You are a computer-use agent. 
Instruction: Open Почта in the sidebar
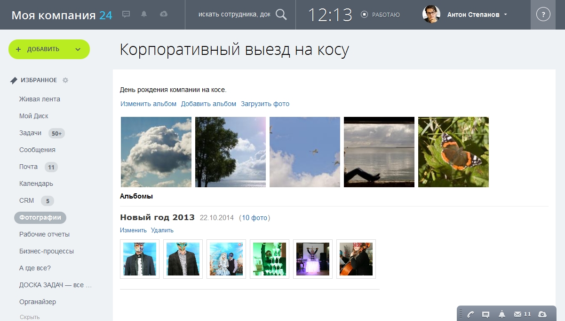(29, 167)
